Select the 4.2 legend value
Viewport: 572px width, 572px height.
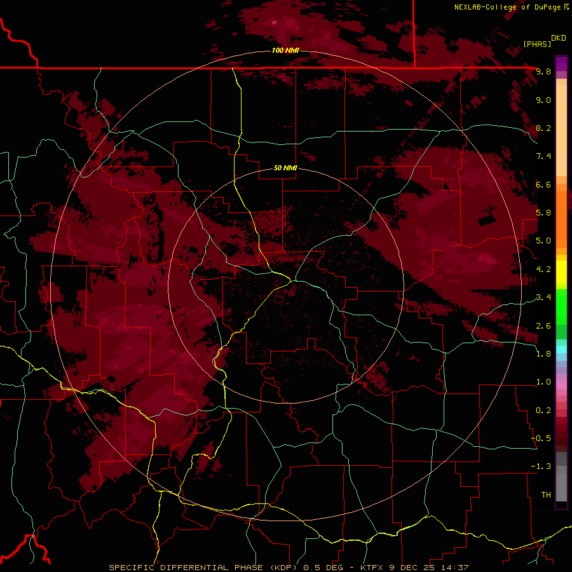[x=543, y=269]
